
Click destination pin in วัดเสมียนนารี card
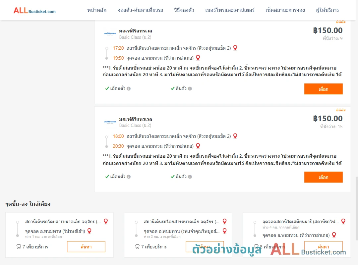point(334,235)
